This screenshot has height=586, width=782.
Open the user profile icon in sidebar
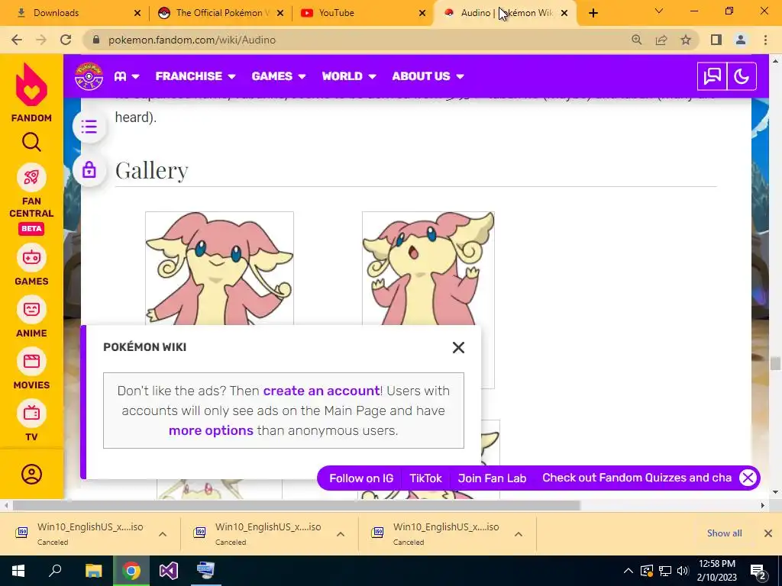click(31, 474)
